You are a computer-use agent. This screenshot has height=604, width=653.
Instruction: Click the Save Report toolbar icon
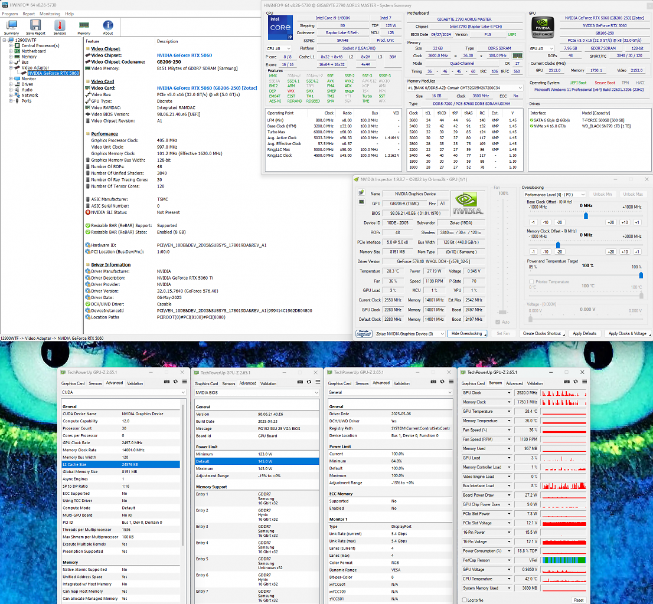35,28
